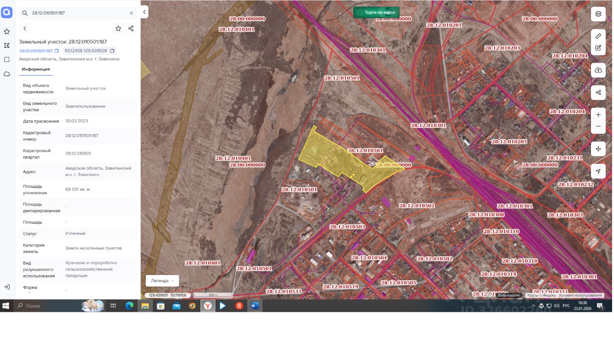Click Земли населенных пунктов value
This screenshot has width=614, height=345.
94,248
